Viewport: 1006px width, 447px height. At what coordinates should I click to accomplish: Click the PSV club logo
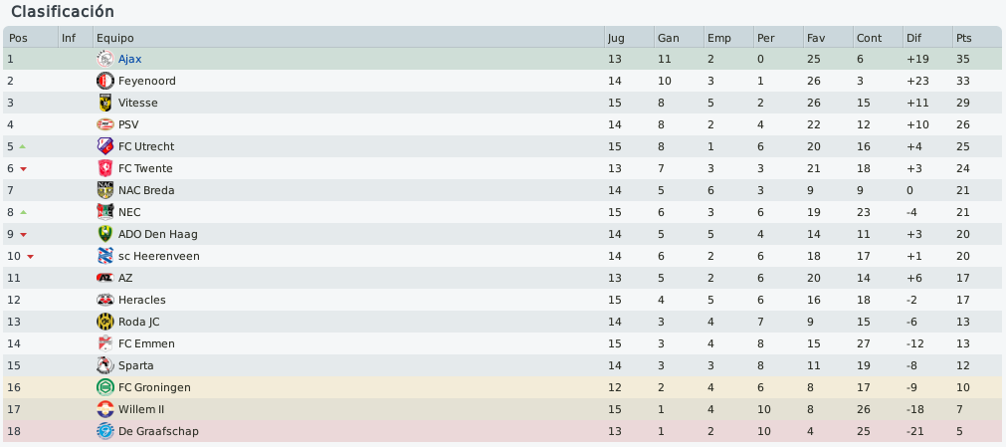[x=105, y=124]
